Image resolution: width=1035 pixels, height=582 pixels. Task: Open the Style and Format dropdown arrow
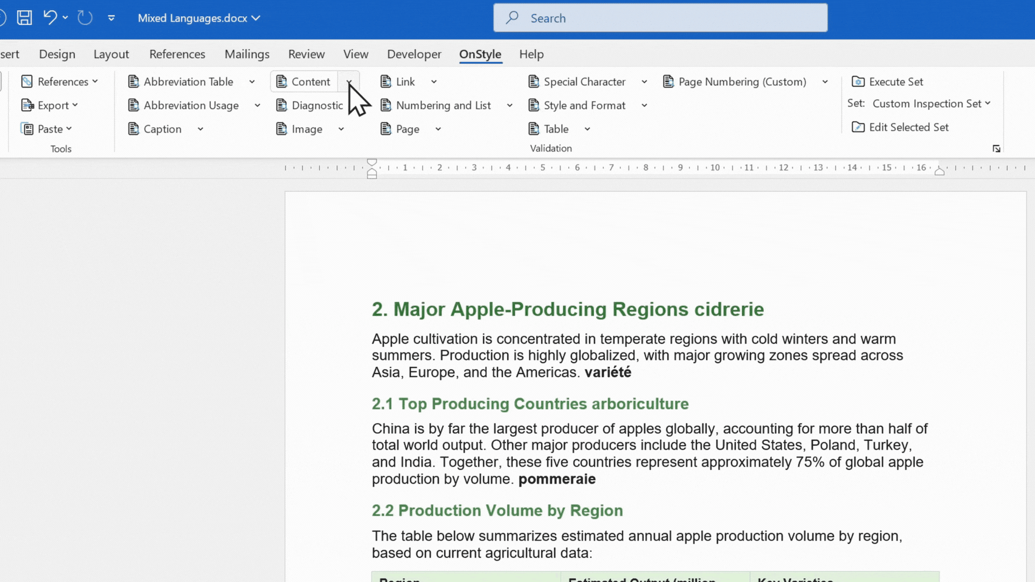tap(644, 106)
